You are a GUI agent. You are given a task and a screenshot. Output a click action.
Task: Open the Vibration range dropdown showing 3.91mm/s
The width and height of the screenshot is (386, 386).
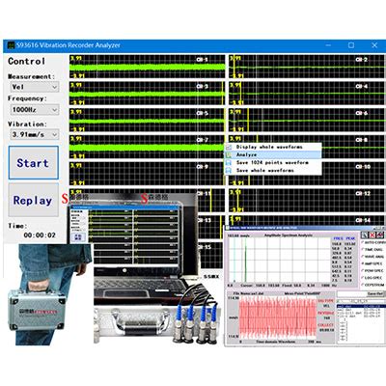tap(35, 134)
